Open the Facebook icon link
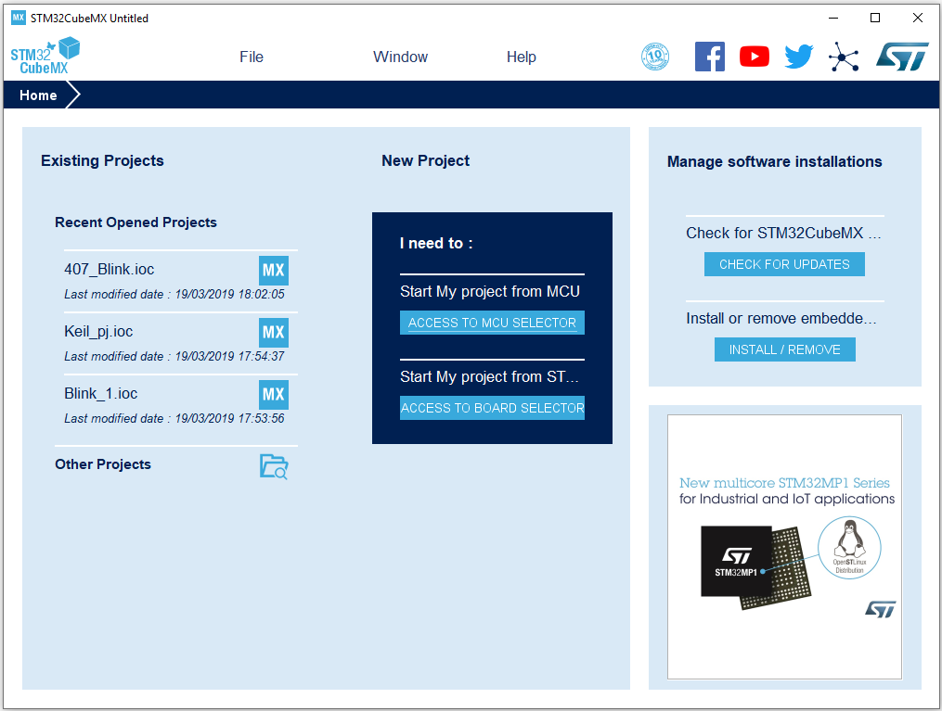The height and width of the screenshot is (711, 942). [x=709, y=57]
